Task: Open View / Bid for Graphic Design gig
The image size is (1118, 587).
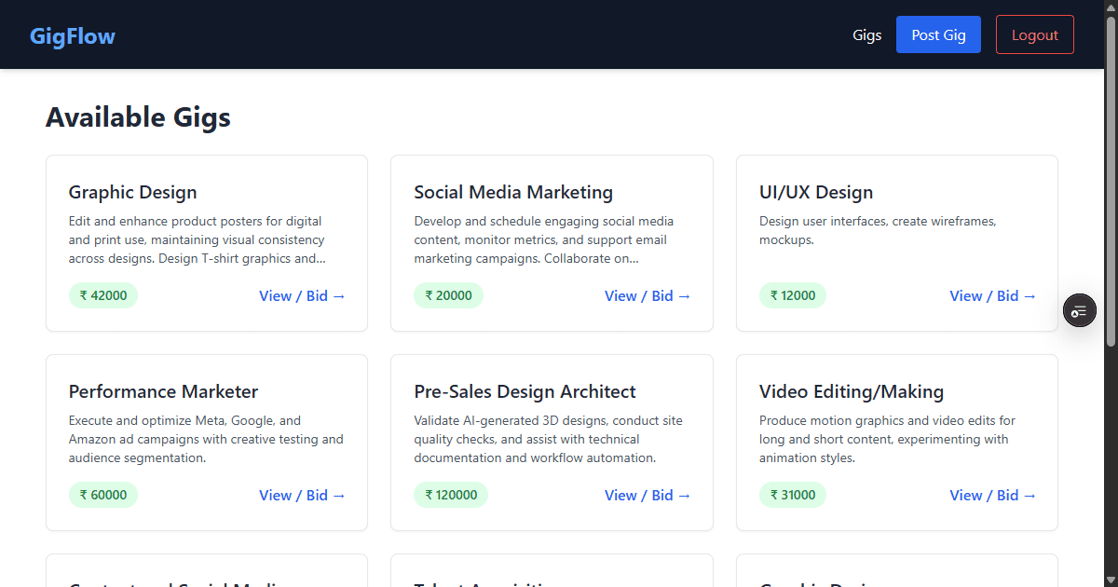Action: [302, 295]
